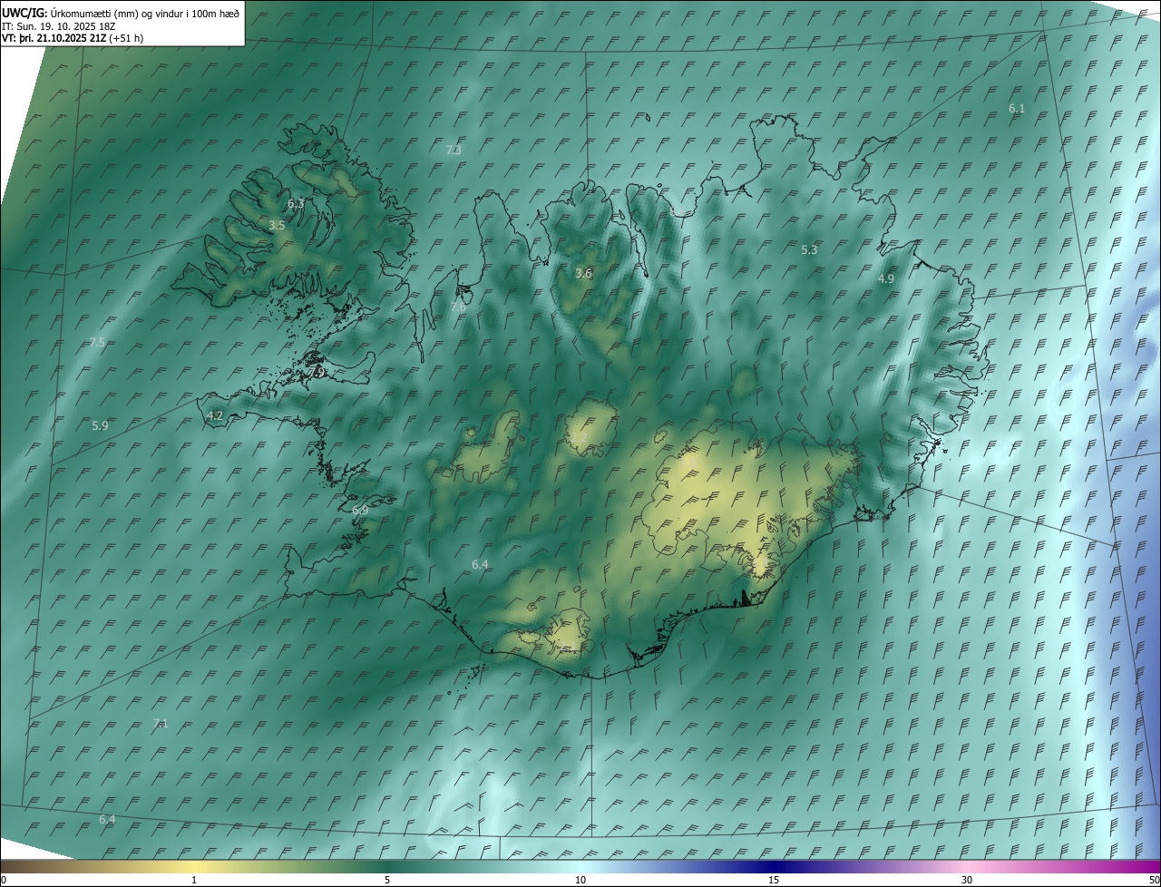The width and height of the screenshot is (1161, 887).
Task: Click the 7.1 value over the southwest sea
Action: tap(161, 724)
